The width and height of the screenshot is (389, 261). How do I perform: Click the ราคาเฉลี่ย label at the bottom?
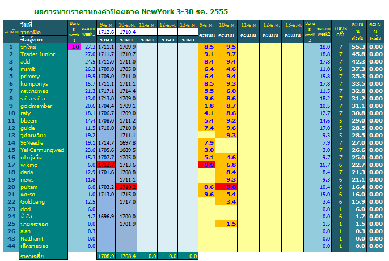(44, 256)
